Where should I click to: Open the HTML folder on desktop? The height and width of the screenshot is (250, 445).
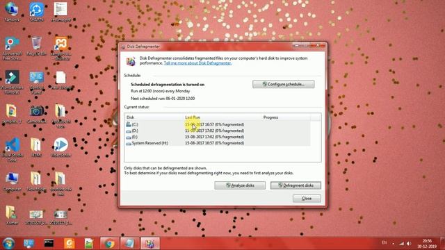pyautogui.click(x=36, y=147)
